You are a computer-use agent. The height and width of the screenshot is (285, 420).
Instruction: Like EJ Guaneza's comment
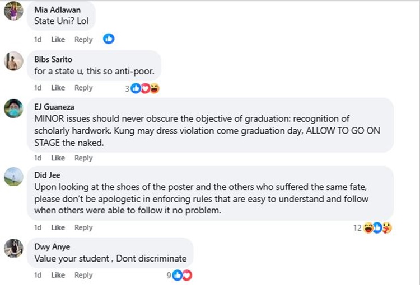click(x=58, y=158)
